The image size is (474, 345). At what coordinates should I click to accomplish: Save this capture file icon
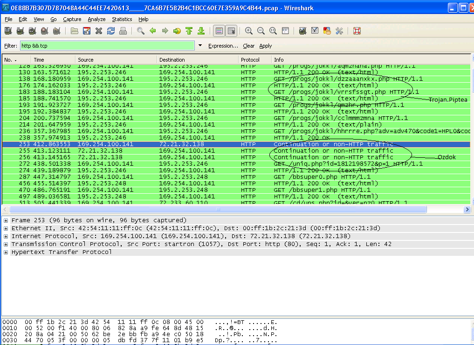point(87,31)
